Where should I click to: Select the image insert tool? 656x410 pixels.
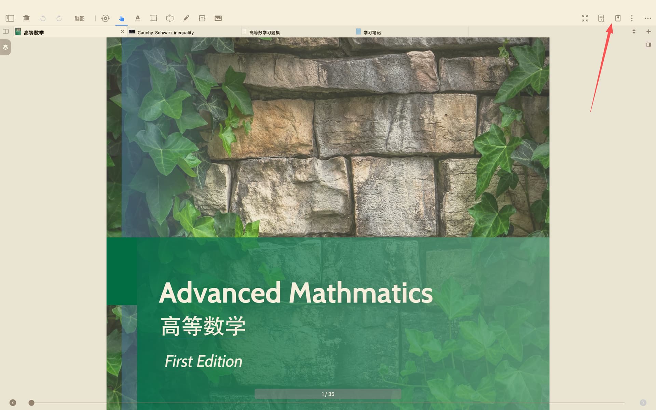218,18
